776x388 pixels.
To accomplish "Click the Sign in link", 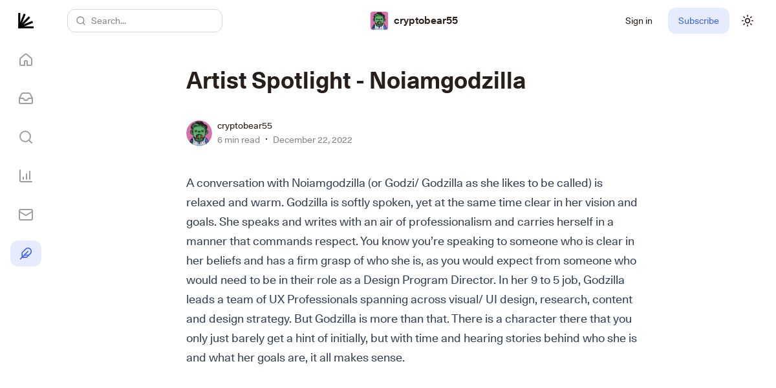I will coord(638,21).
